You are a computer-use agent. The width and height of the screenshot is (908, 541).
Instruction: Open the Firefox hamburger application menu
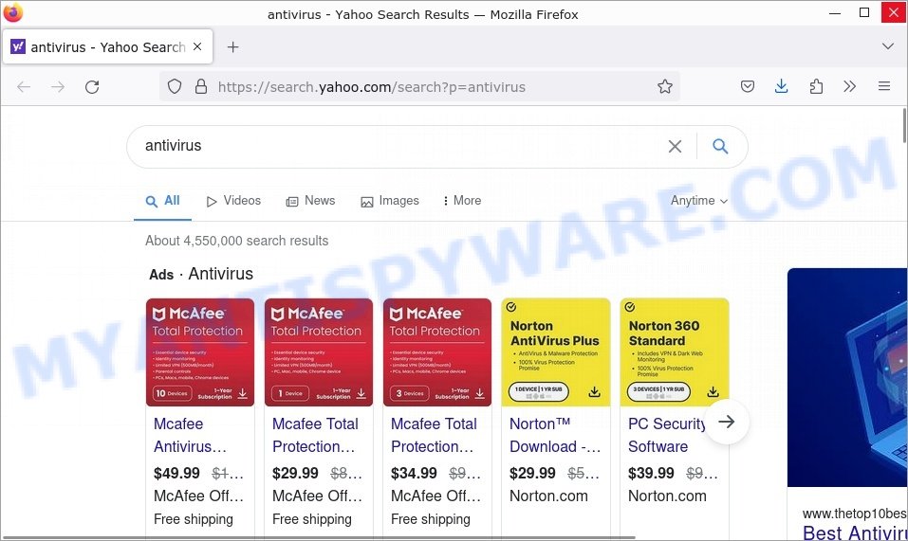(x=883, y=87)
